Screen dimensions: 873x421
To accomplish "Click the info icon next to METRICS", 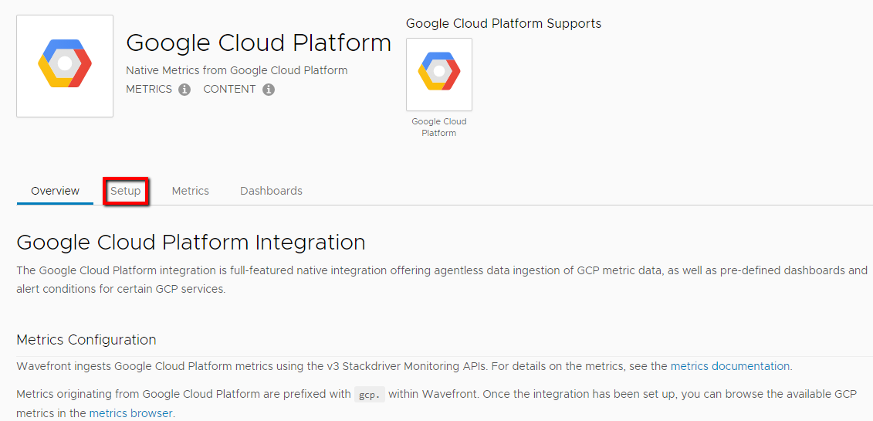I will [x=184, y=90].
